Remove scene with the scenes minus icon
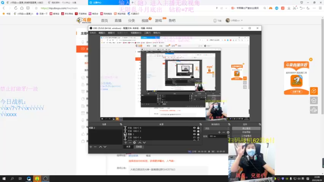Image resolution: width=324 pixels, height=182 pixels. (x=95, y=147)
